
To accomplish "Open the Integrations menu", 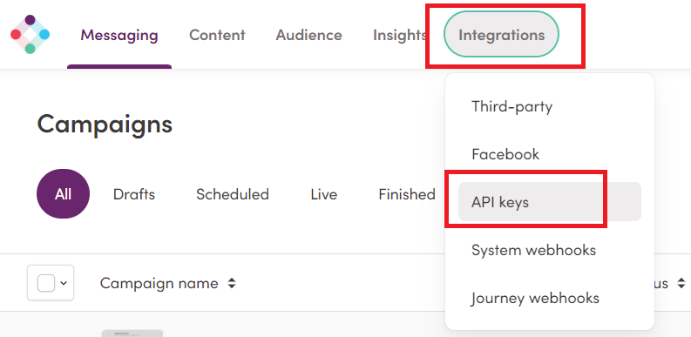I will pos(501,34).
